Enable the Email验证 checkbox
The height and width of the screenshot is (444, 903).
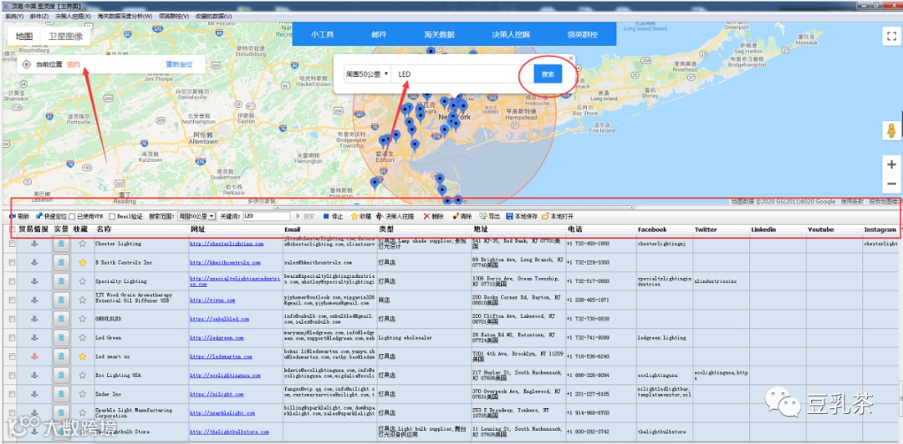[x=112, y=217]
